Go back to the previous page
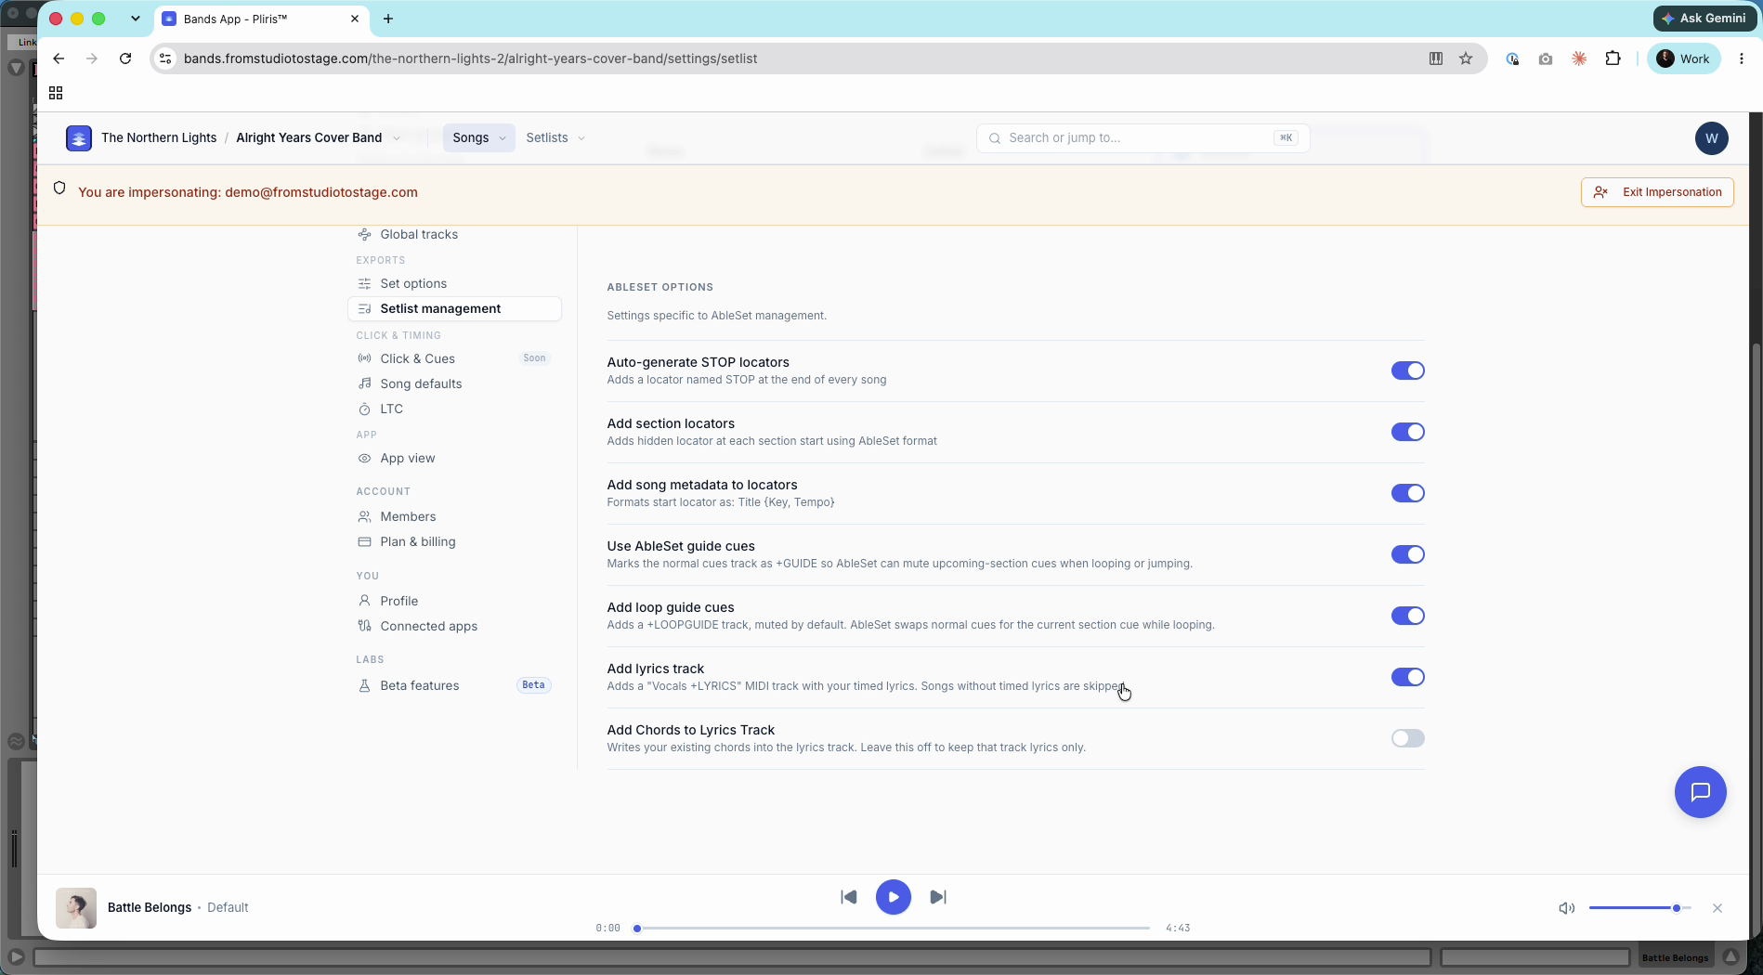1763x975 pixels. pos(59,58)
